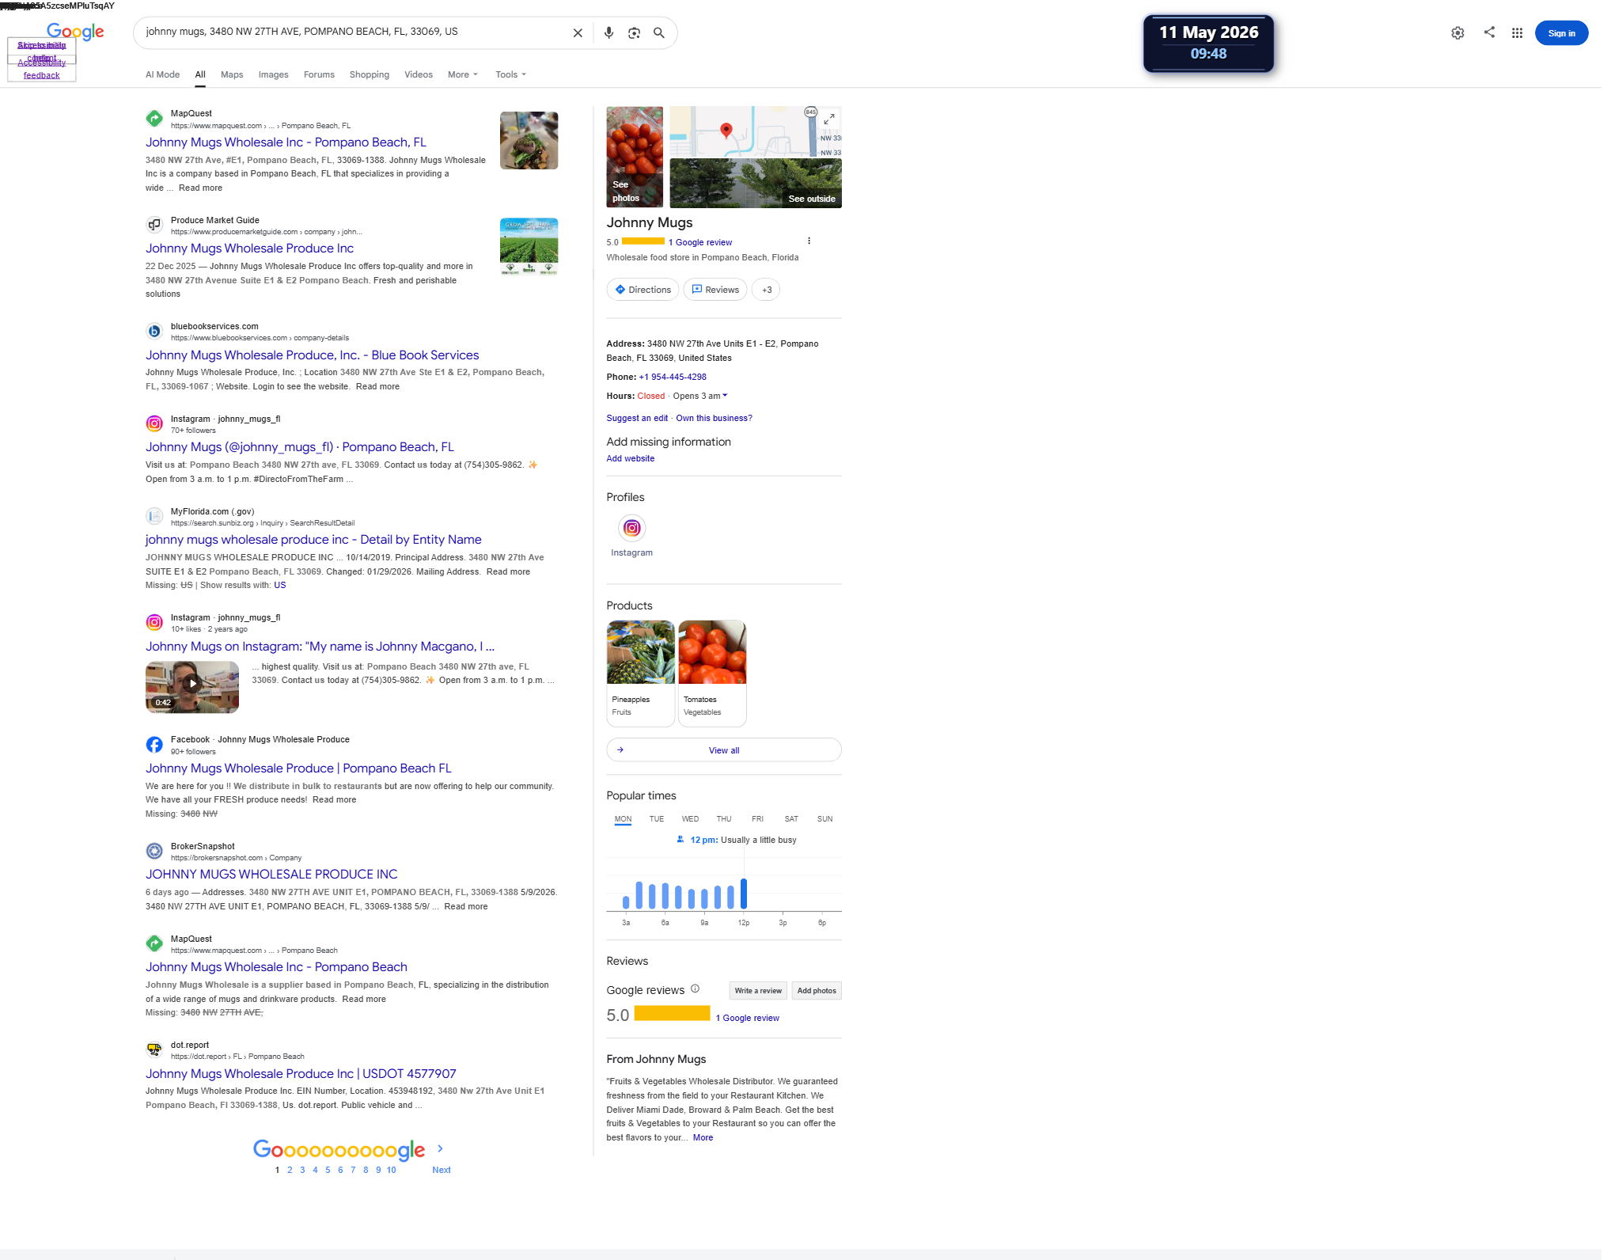
Task: Open the Reviews chip button
Action: click(715, 290)
